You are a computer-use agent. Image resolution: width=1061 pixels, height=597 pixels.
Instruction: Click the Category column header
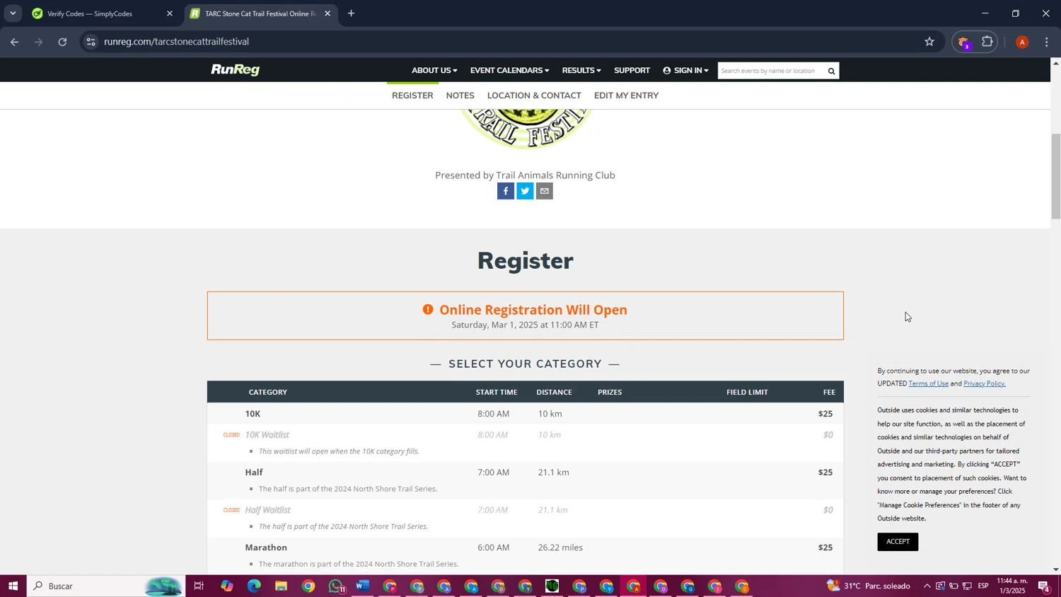[x=267, y=392]
